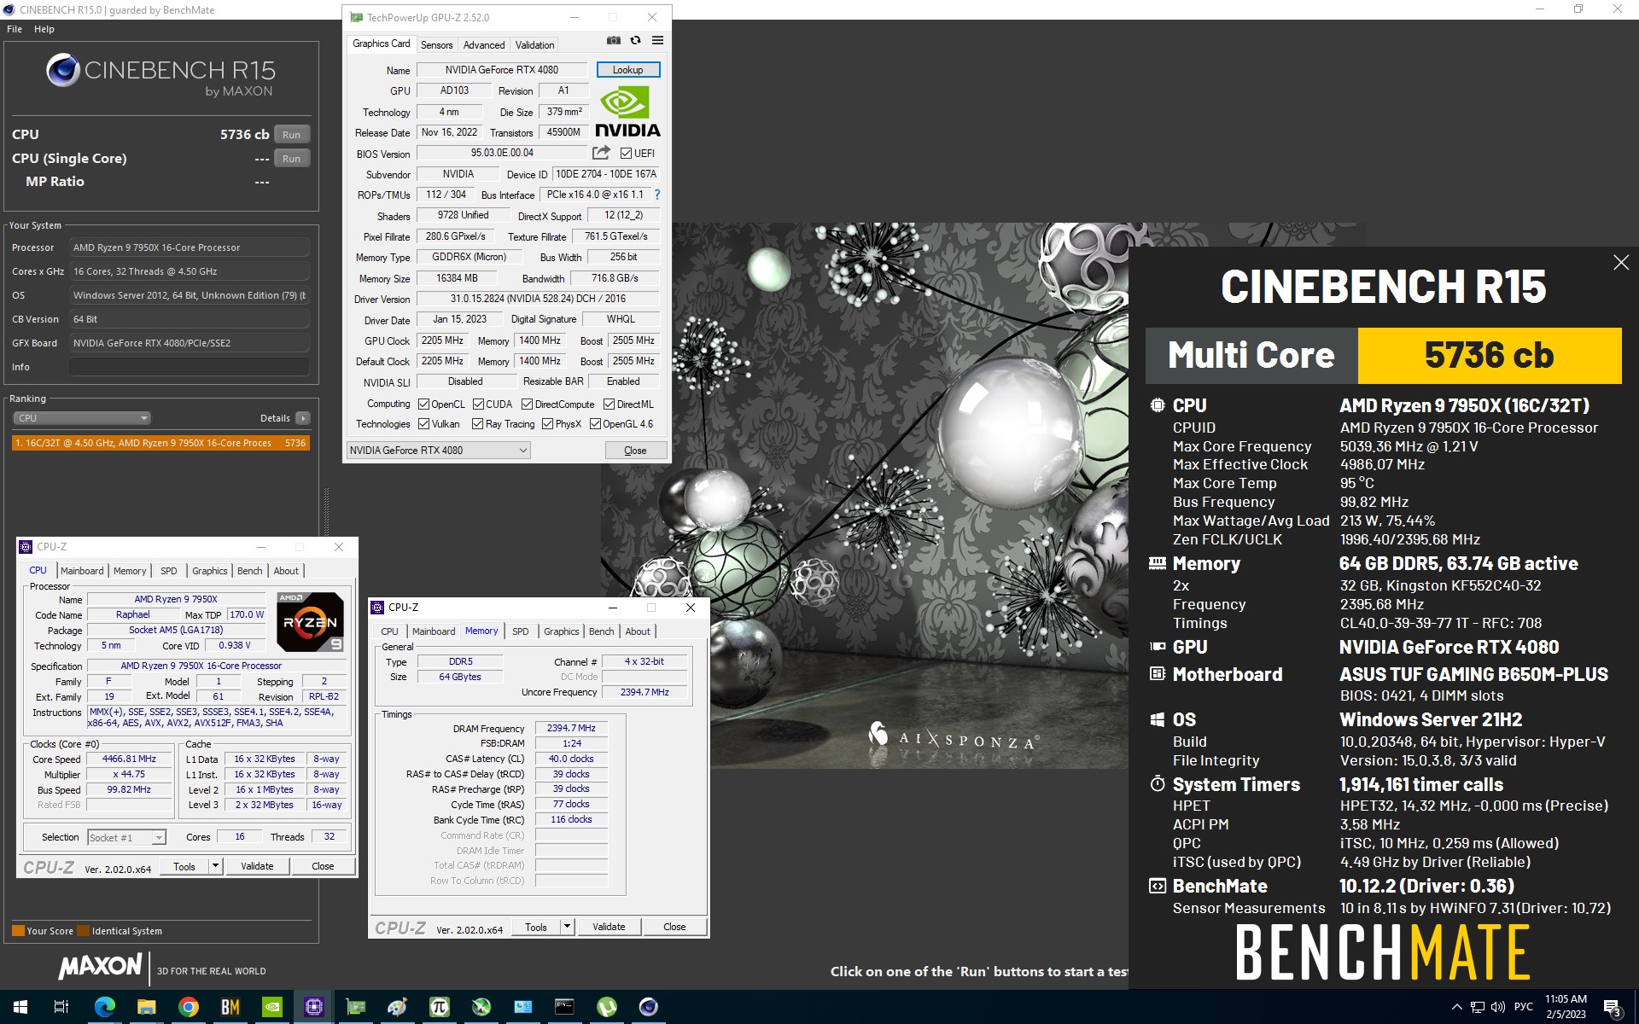Image resolution: width=1639 pixels, height=1024 pixels.
Task: Switch to the Validation tab in GPU-Z
Action: [x=535, y=45]
